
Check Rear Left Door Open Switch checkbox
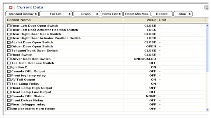[9, 26]
